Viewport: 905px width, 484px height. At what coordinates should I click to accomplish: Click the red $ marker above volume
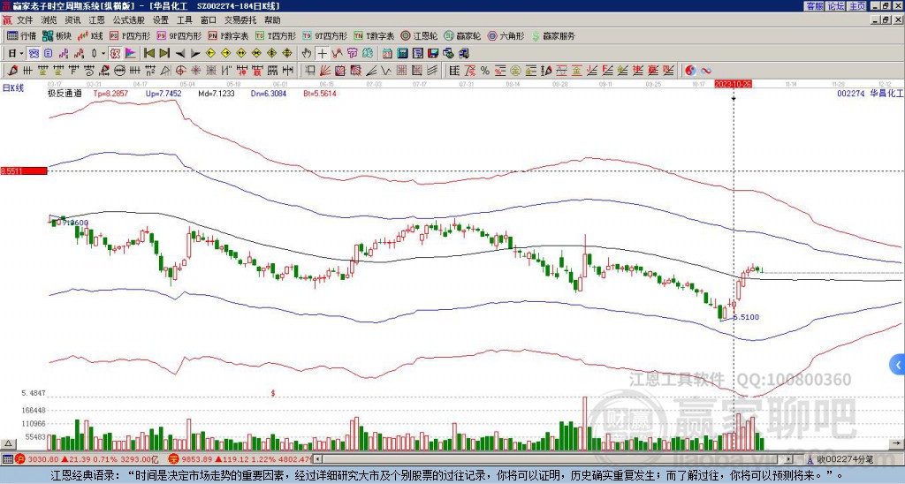[273, 393]
